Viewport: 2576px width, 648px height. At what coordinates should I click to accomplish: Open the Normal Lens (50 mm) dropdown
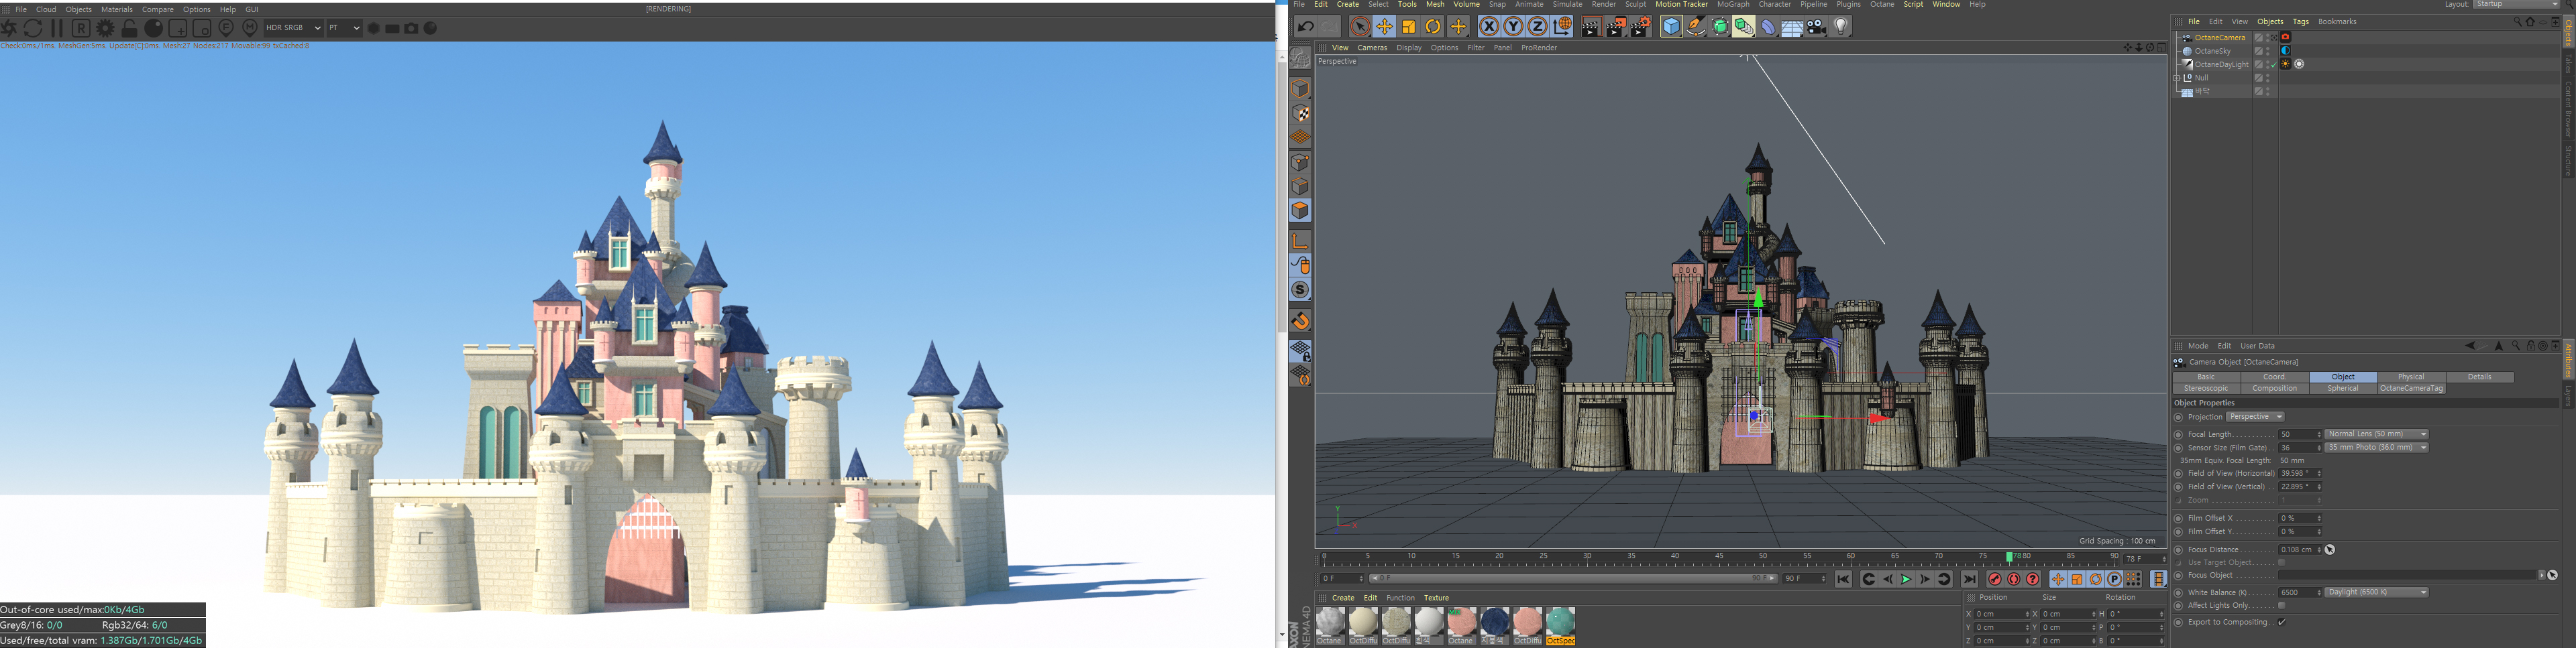2376,434
